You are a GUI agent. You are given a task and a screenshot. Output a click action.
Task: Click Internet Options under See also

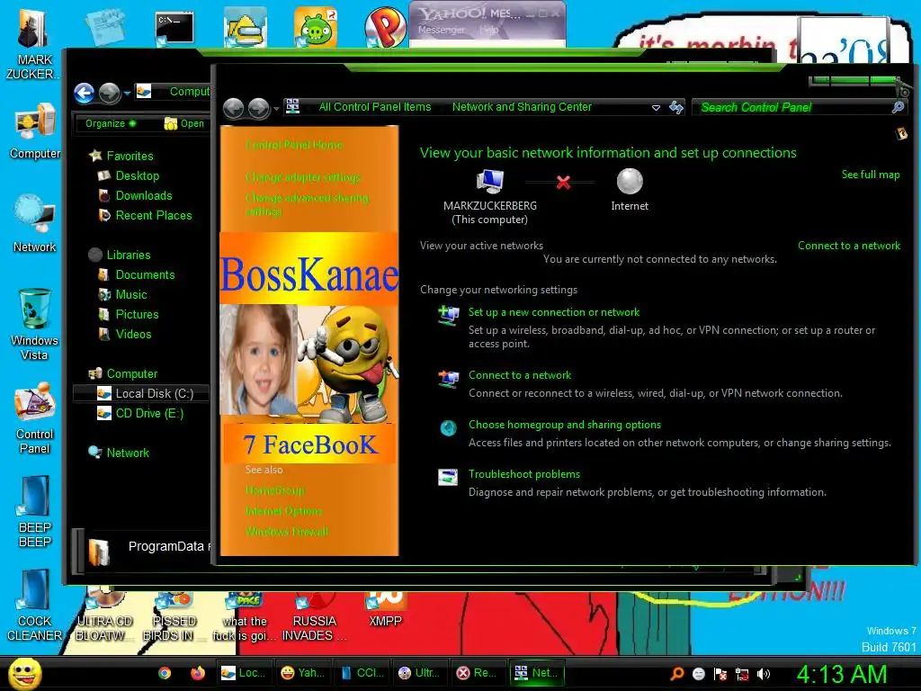[x=283, y=511]
